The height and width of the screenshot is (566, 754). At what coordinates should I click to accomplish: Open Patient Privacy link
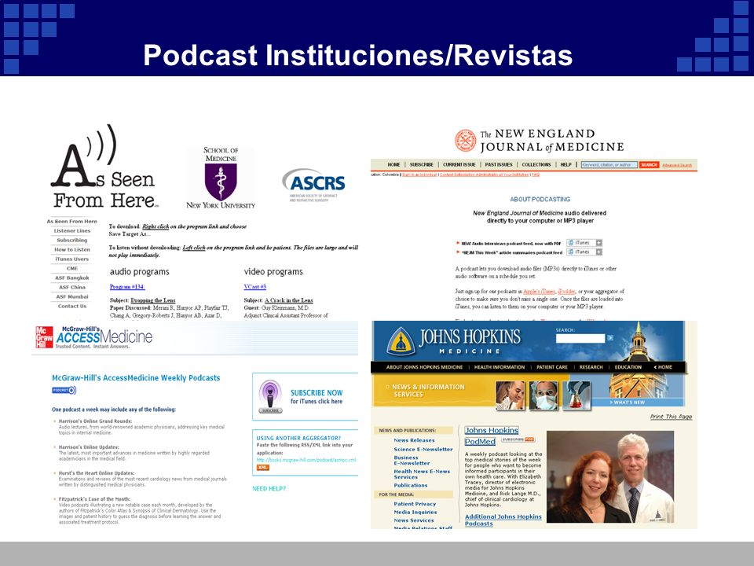415,504
